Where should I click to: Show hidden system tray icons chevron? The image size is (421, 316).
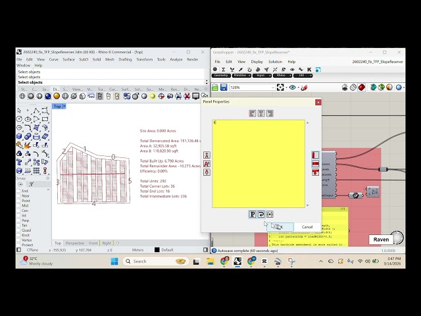pos(321,261)
